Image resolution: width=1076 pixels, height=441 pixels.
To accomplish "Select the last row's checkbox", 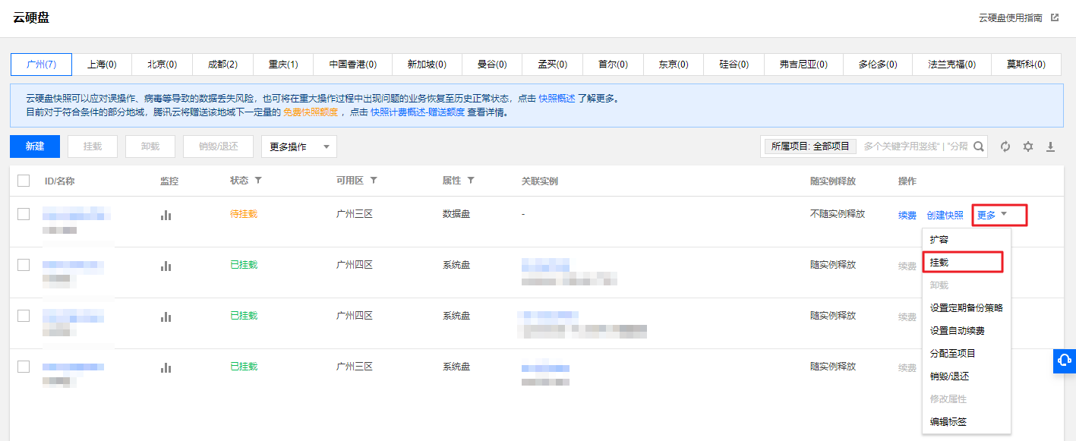I will point(24,367).
